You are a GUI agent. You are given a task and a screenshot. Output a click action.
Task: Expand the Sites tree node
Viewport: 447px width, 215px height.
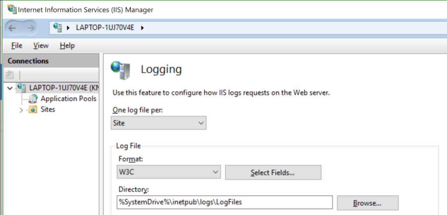(21, 110)
